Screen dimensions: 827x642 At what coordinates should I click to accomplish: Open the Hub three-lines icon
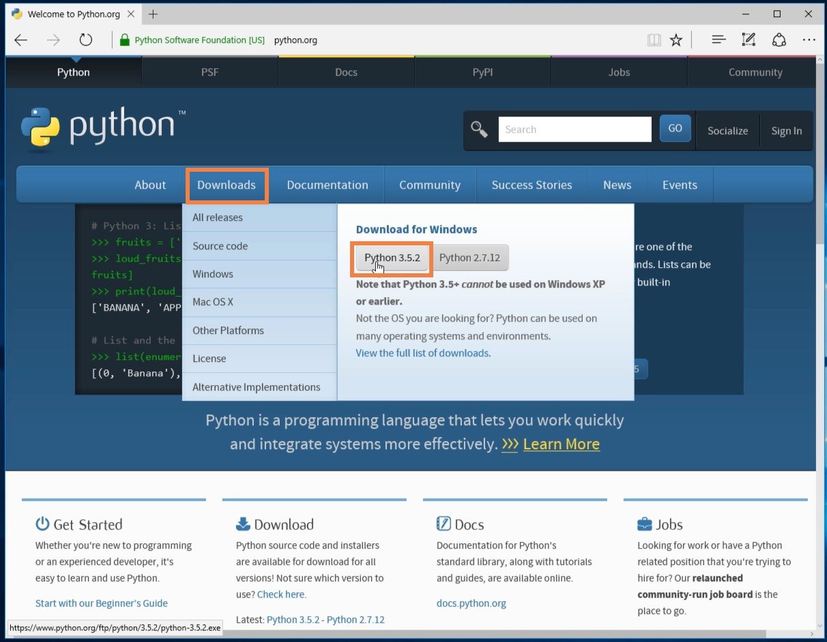coord(719,40)
